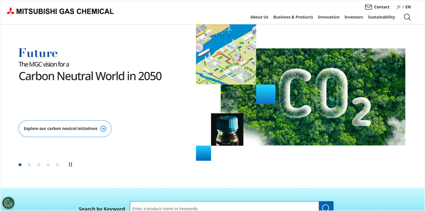Open the Investors menu item
The width and height of the screenshot is (425, 211).
pos(354,17)
